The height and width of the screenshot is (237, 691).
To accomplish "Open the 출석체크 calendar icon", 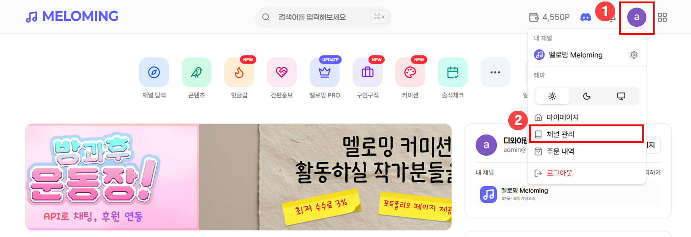I will click(x=452, y=72).
